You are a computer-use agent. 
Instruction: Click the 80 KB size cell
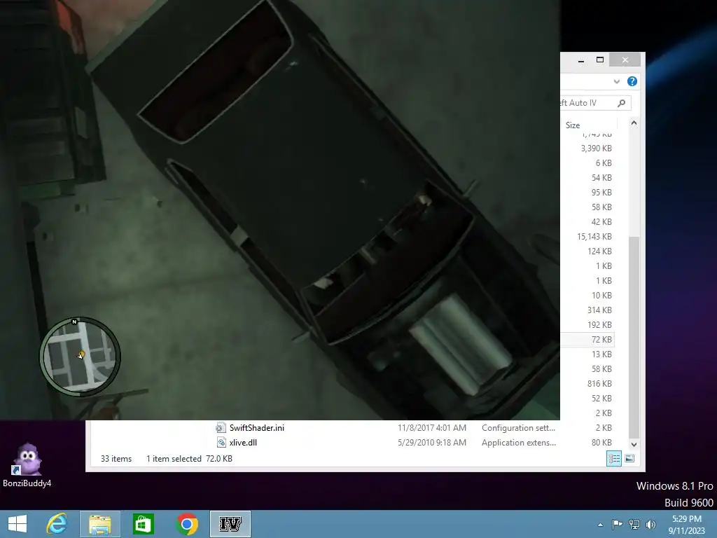[601, 443]
